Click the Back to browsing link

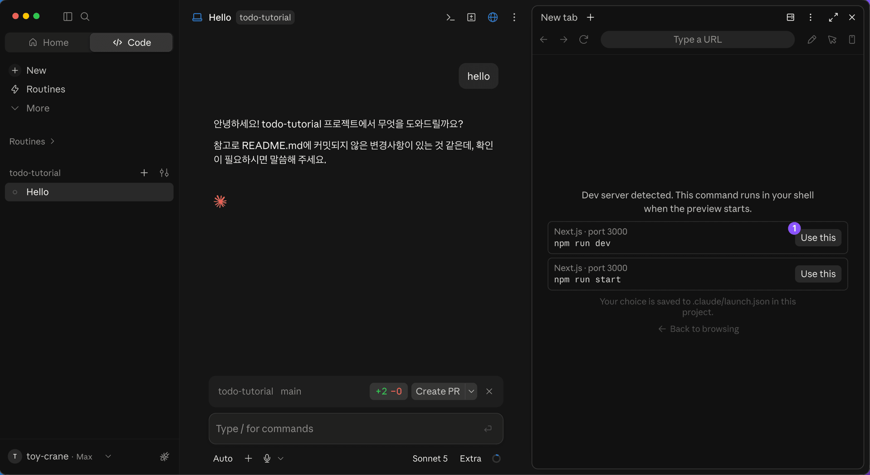(x=698, y=329)
